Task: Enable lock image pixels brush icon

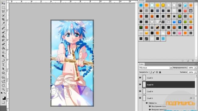Action: coord(154,72)
